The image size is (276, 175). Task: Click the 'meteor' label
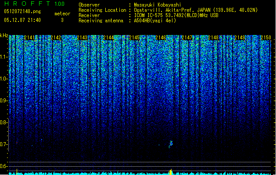click(62, 14)
